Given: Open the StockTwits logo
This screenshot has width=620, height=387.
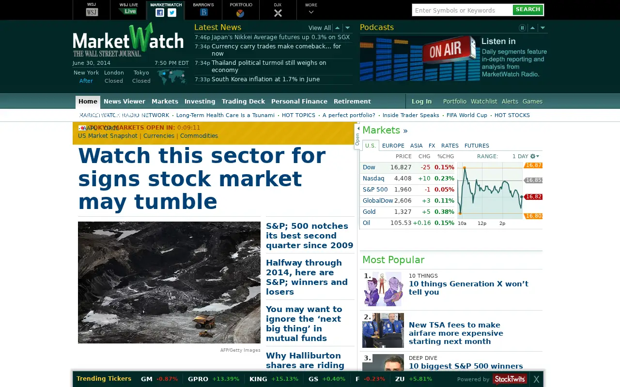Looking at the screenshot, I should pyautogui.click(x=510, y=379).
